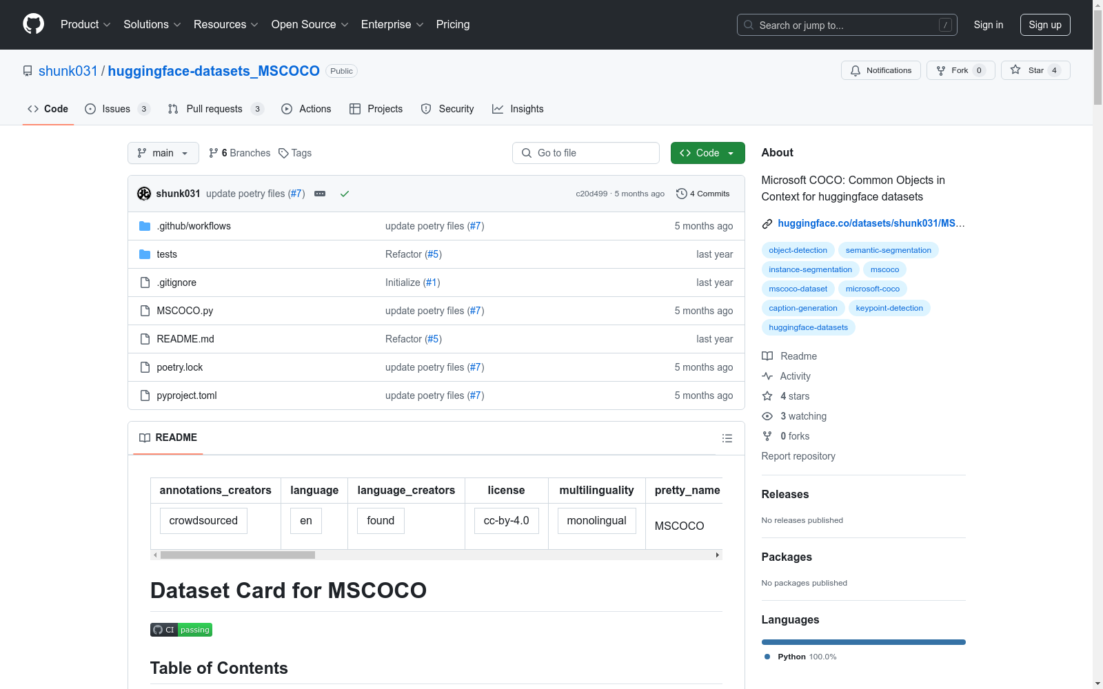
Task: Expand the Enterprise menu
Action: (392, 24)
